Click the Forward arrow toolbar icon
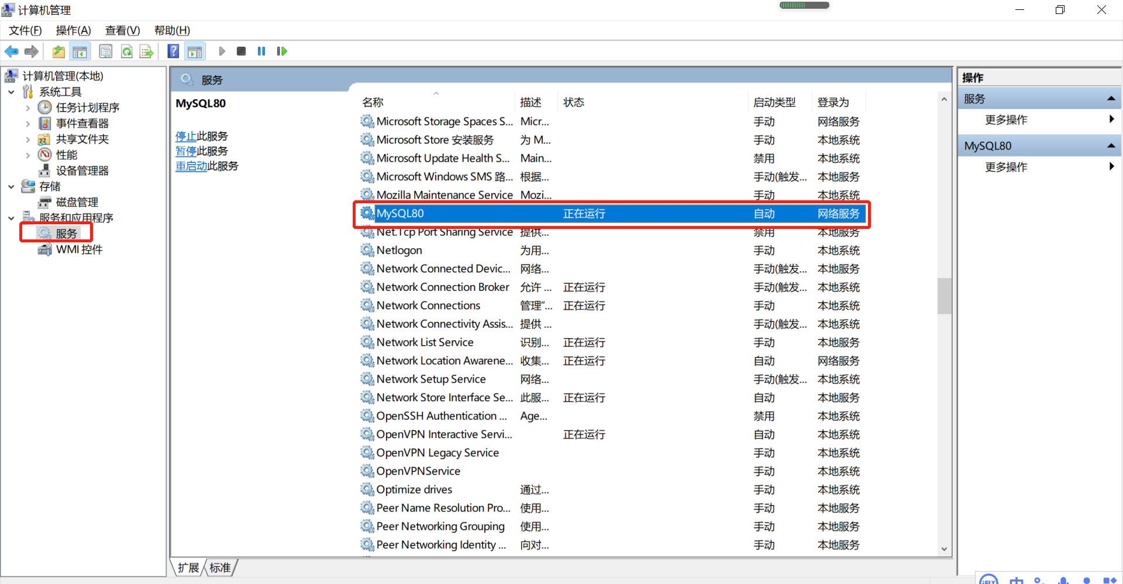The height and width of the screenshot is (584, 1123). click(32, 51)
